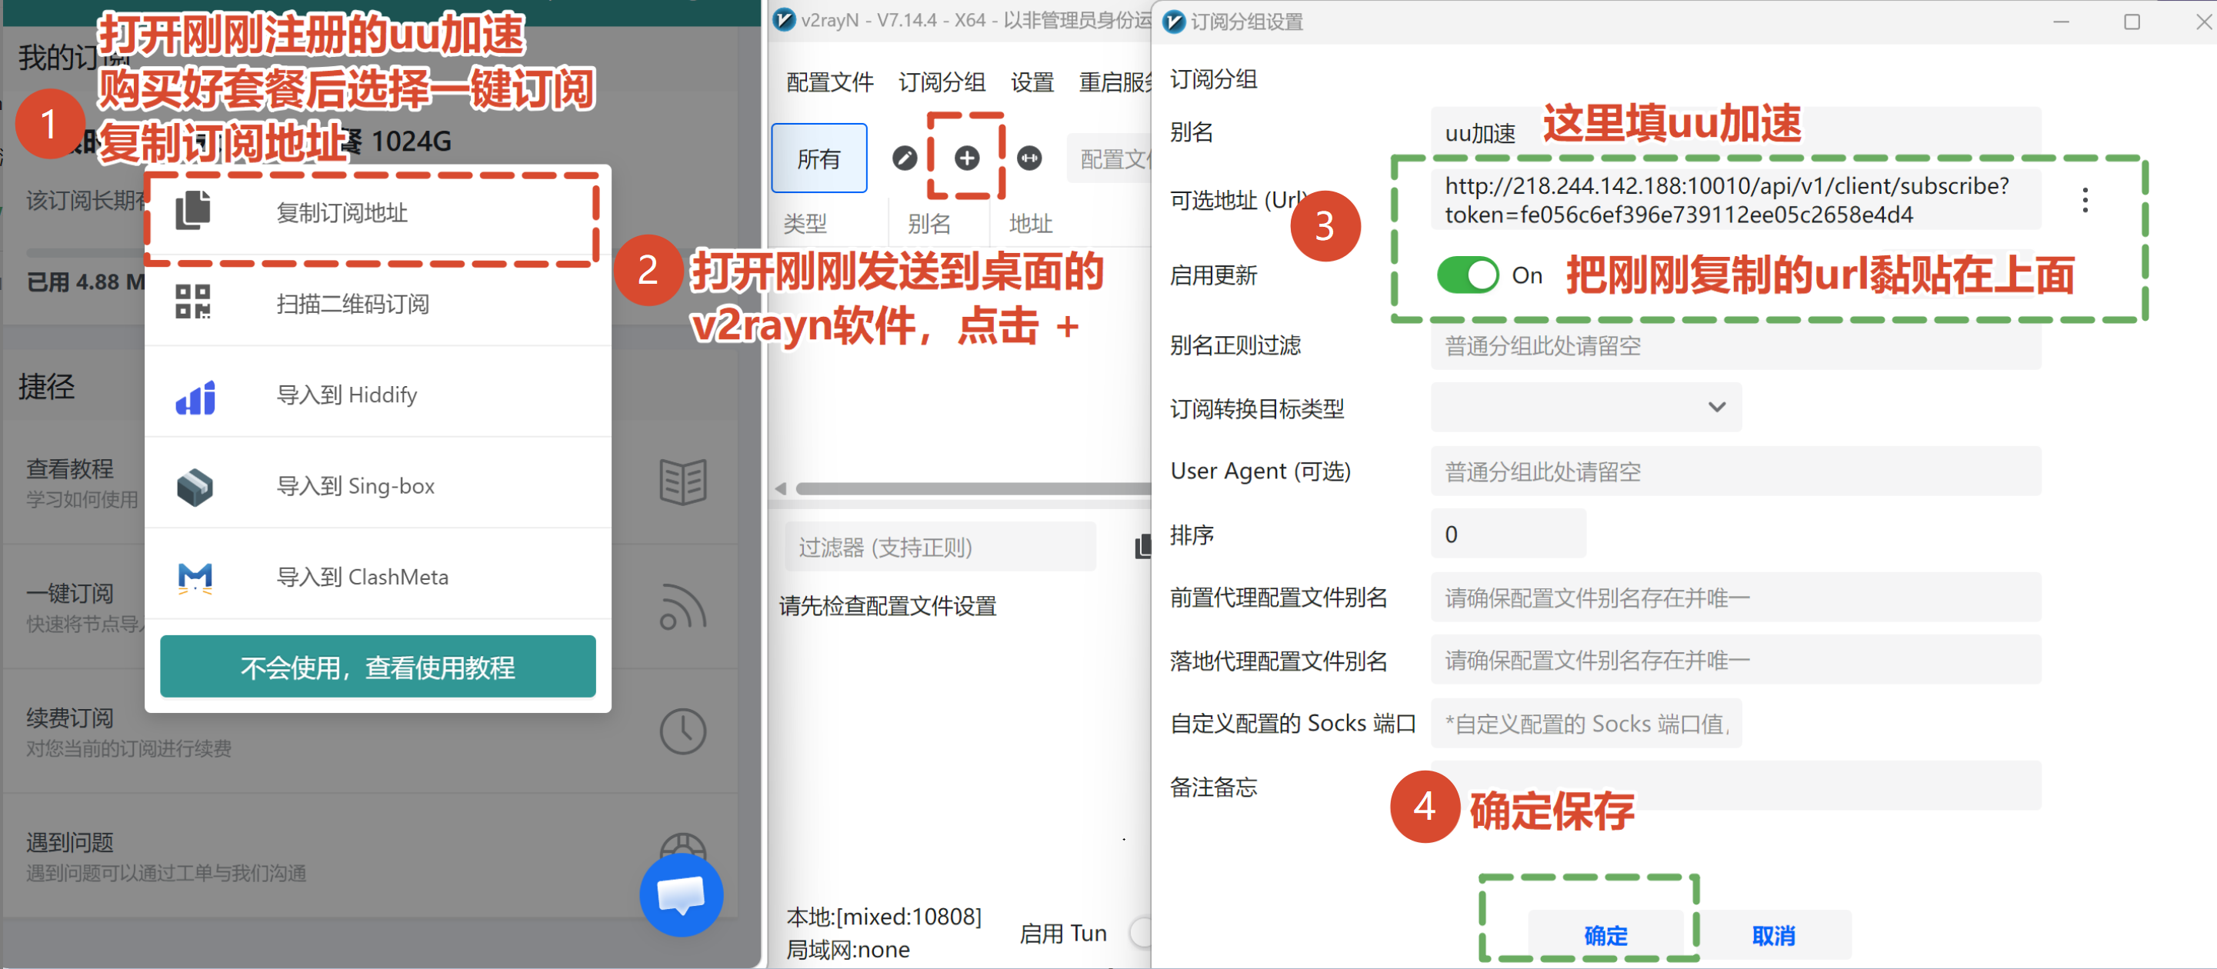Open the blue chat support bubble
Viewport: 2217px width, 969px height.
click(x=681, y=895)
